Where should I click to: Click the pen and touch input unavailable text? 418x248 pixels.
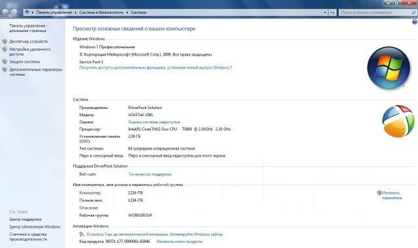[177, 156]
